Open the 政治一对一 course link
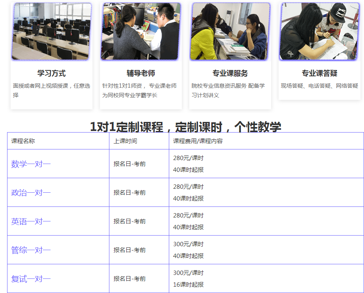This screenshot has height=293, width=364. (31, 193)
